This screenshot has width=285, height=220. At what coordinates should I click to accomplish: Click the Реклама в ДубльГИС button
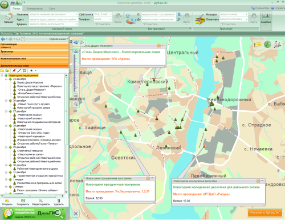coord(265,213)
